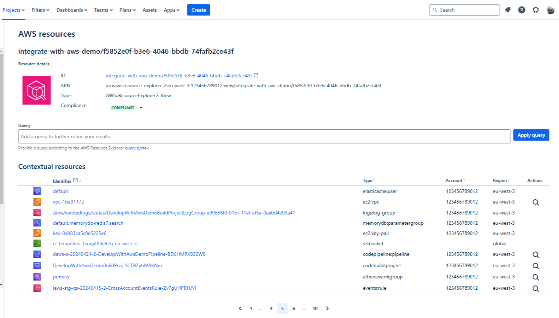
Task: Open the CrossAccountEventsRule link
Action: pyautogui.click(x=124, y=288)
